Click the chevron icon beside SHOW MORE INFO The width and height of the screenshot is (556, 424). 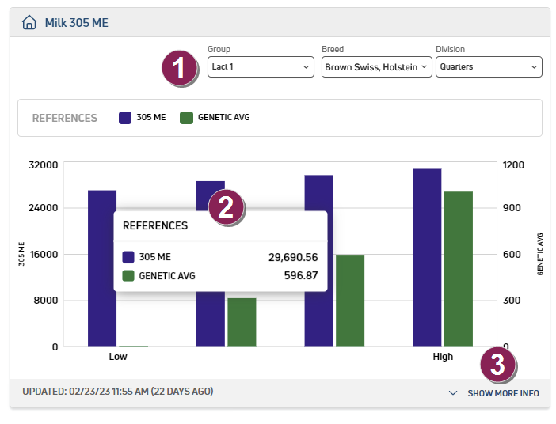pyautogui.click(x=453, y=392)
